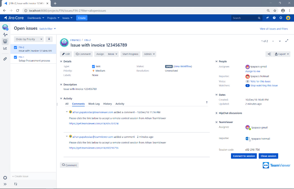Open the Dashboards menu
This screenshot has width=294, height=189.
coord(36,18)
